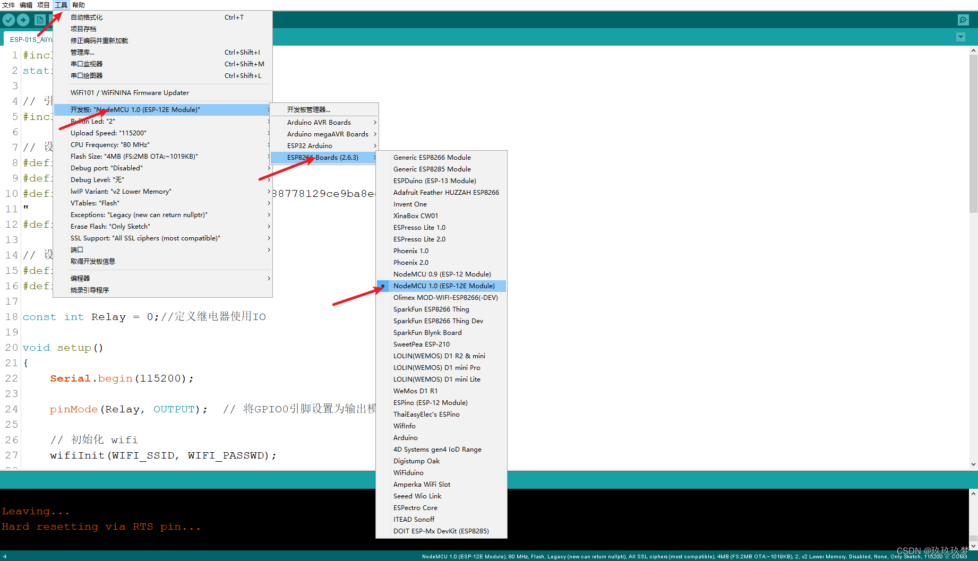The height and width of the screenshot is (561, 978).
Task: Select SparkFun ESP8266 Thing Dev board
Action: click(441, 321)
